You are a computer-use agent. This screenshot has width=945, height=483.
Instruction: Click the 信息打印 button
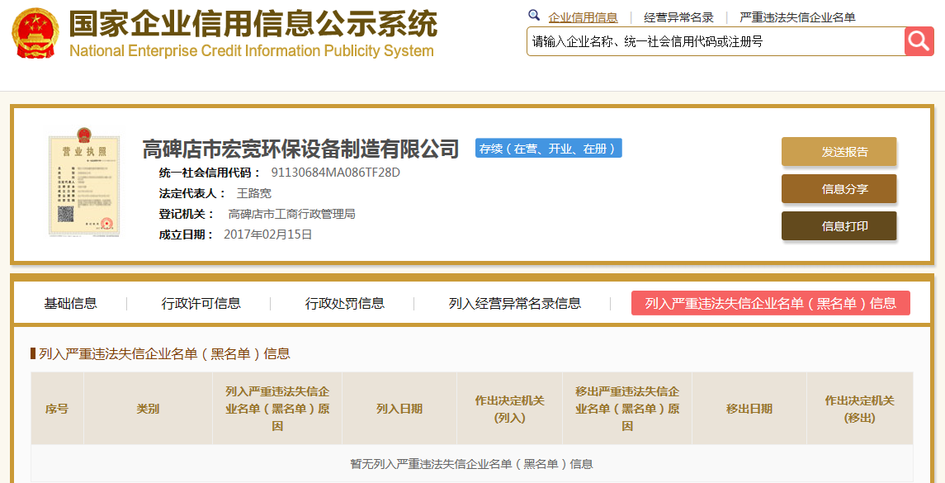coord(839,226)
